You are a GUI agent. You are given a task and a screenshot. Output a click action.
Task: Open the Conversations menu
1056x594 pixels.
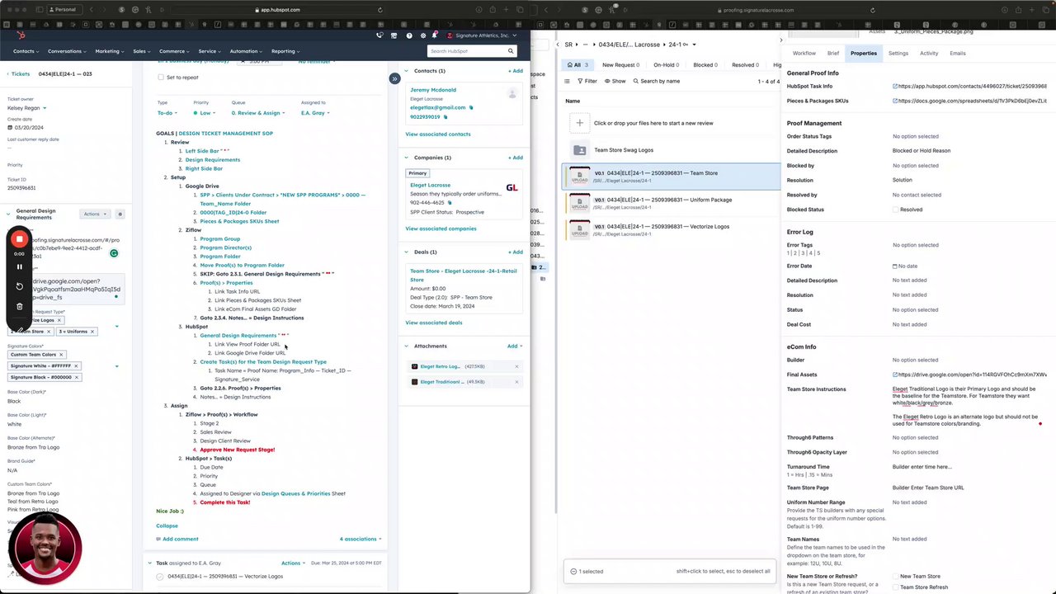click(66, 51)
